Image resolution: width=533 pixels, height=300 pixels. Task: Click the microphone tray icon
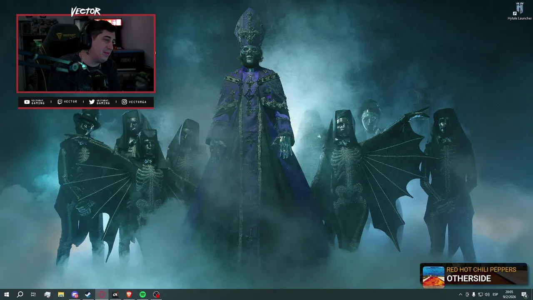click(473, 295)
